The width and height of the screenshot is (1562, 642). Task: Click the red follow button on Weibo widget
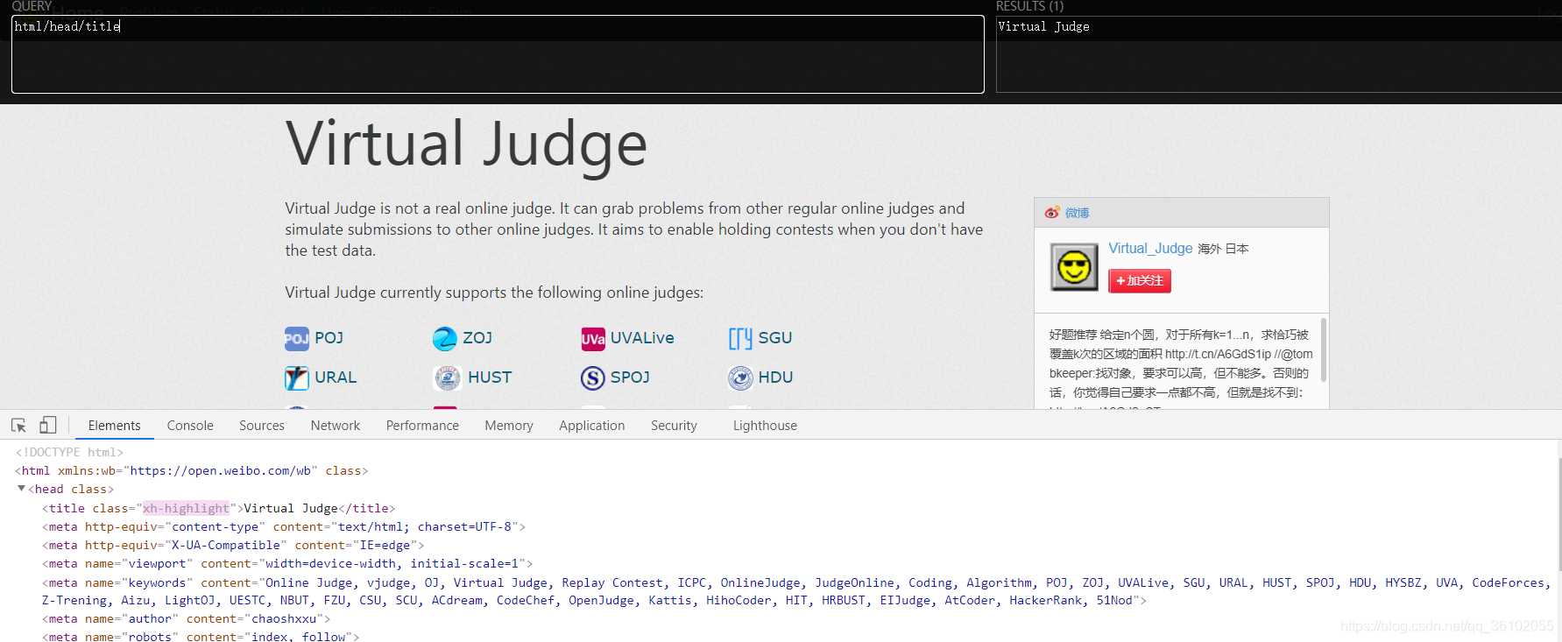1140,280
